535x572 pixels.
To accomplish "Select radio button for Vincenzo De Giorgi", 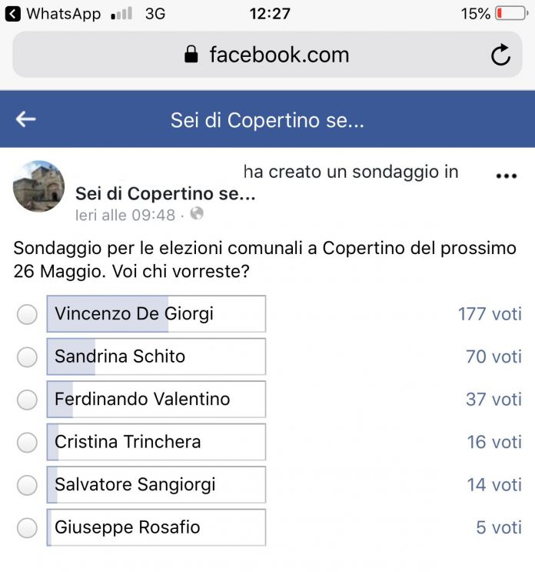I will (x=27, y=315).
